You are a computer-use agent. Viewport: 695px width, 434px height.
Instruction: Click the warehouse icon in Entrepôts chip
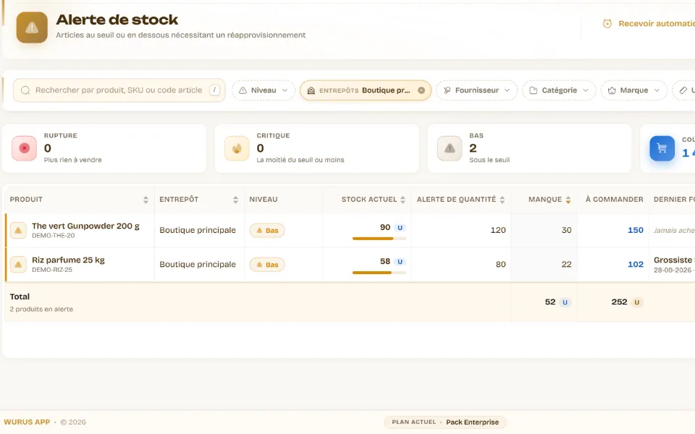tap(311, 90)
